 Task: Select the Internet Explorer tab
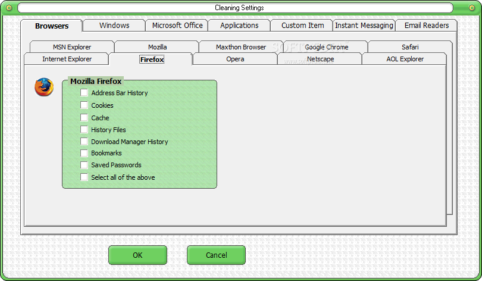point(67,59)
